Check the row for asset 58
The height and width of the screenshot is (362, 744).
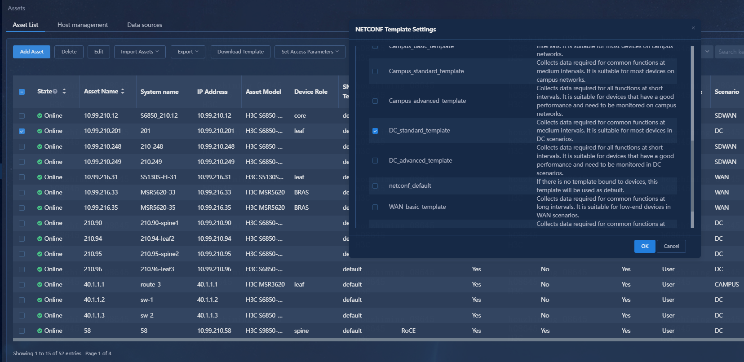point(22,331)
